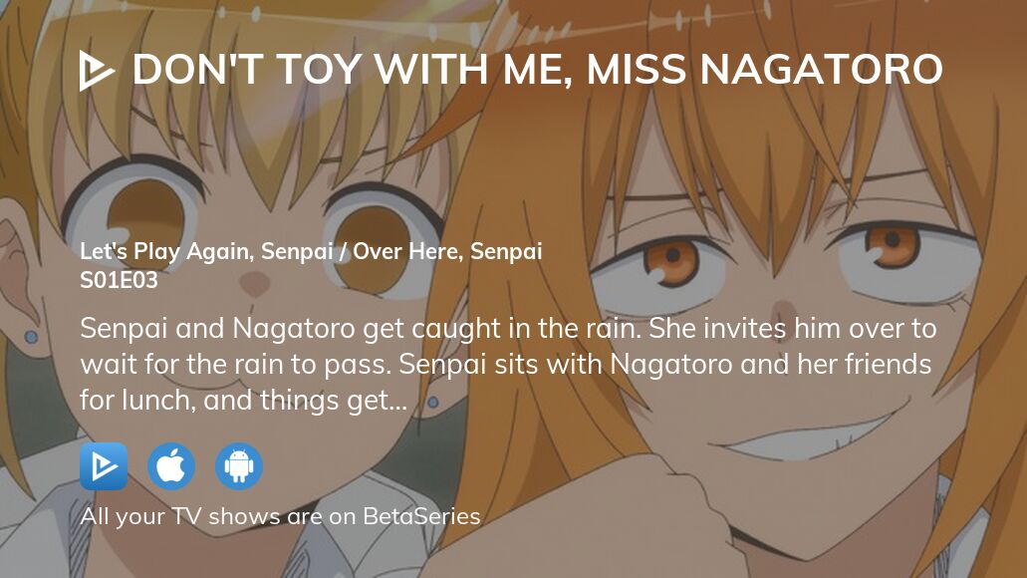Click the BetaSeries logo beside the show title

(x=97, y=70)
